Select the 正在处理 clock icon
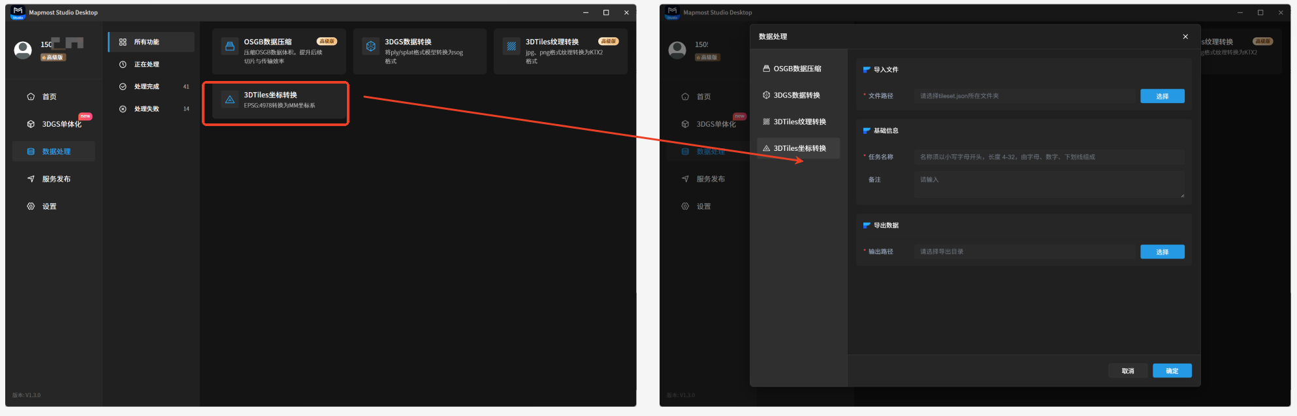Screen dimensions: 1297x416 click(123, 64)
